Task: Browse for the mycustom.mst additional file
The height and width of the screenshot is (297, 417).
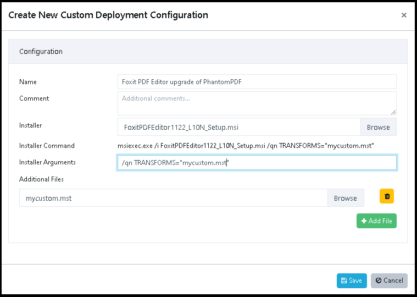Action: coord(346,198)
